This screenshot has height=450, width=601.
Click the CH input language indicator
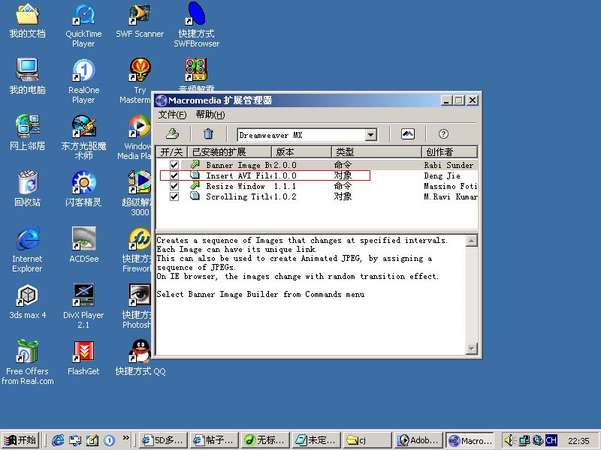551,440
